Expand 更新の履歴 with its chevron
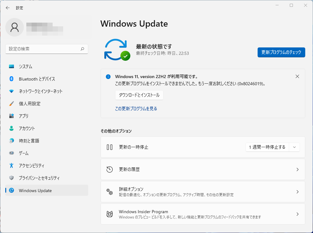Image resolution: width=313 pixels, height=233 pixels. 298,169
